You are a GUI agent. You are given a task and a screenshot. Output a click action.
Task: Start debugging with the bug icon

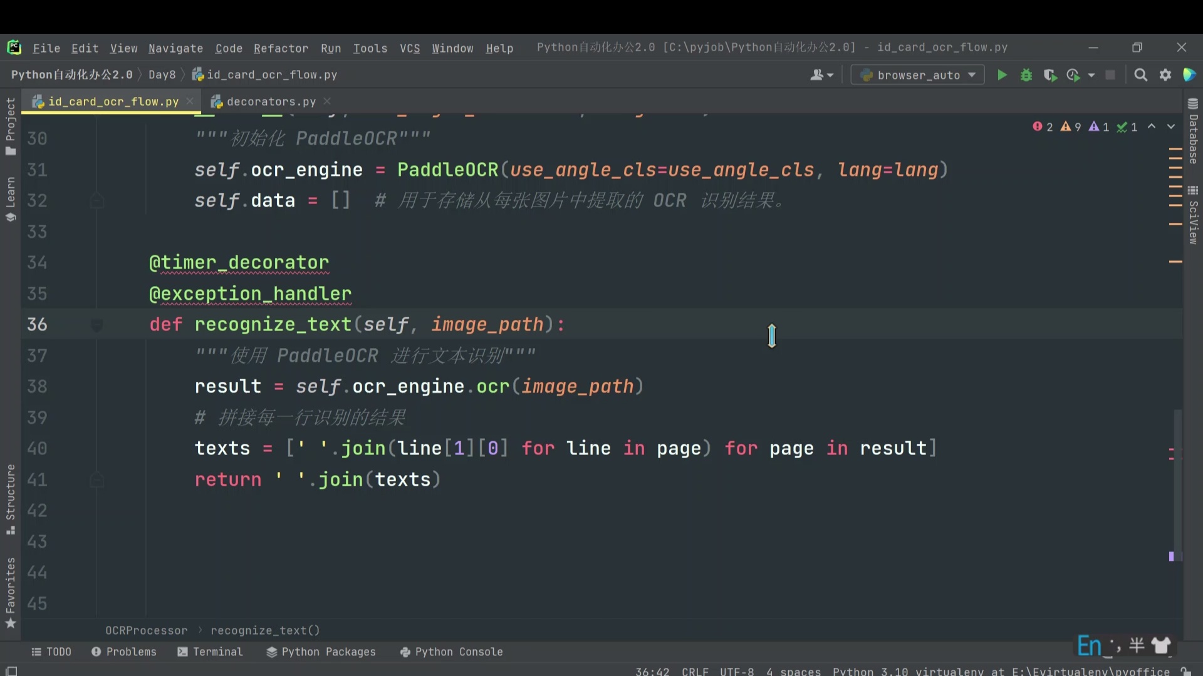pos(1026,75)
